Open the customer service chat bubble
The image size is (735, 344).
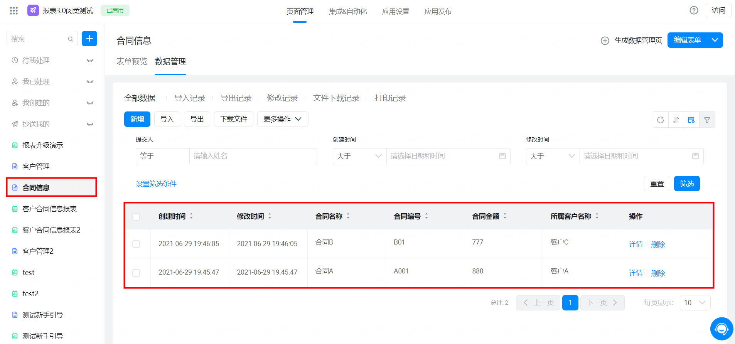pos(722,329)
